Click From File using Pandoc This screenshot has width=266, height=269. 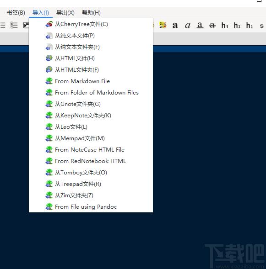pyautogui.click(x=91, y=207)
